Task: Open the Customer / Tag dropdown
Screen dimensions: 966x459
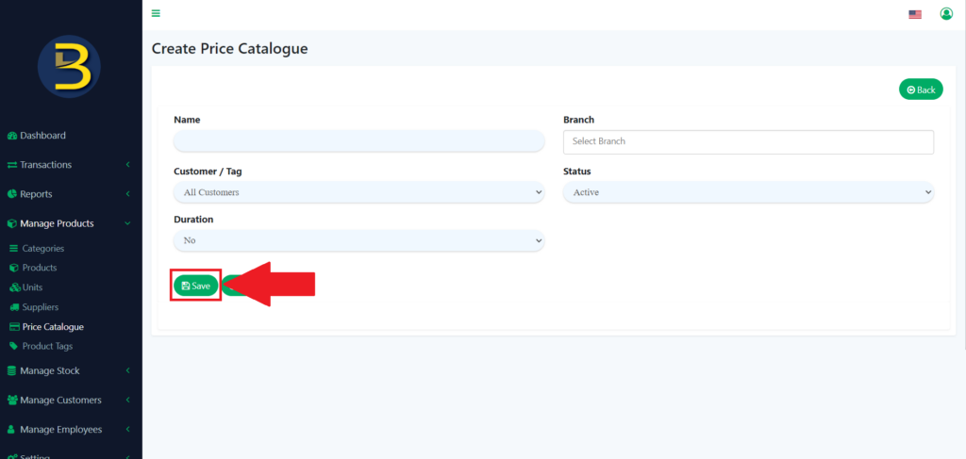Action: click(358, 192)
